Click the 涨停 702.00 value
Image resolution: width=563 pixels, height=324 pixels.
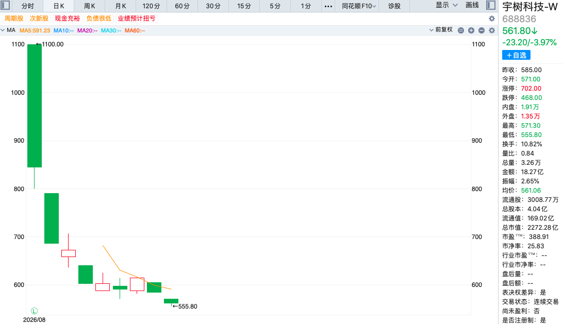pyautogui.click(x=531, y=89)
